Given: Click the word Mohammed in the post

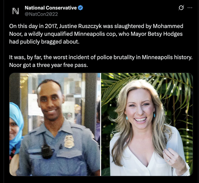Looking at the screenshot, I should 168,26.
